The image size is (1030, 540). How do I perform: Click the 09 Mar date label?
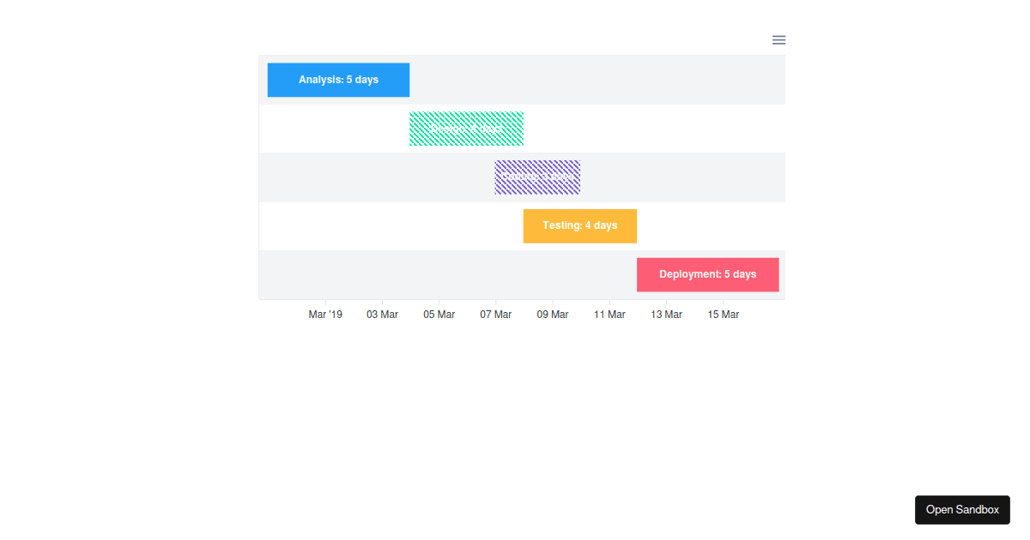click(552, 314)
